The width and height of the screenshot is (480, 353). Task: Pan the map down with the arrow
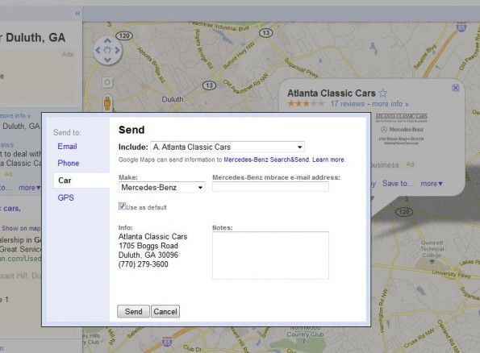107,60
